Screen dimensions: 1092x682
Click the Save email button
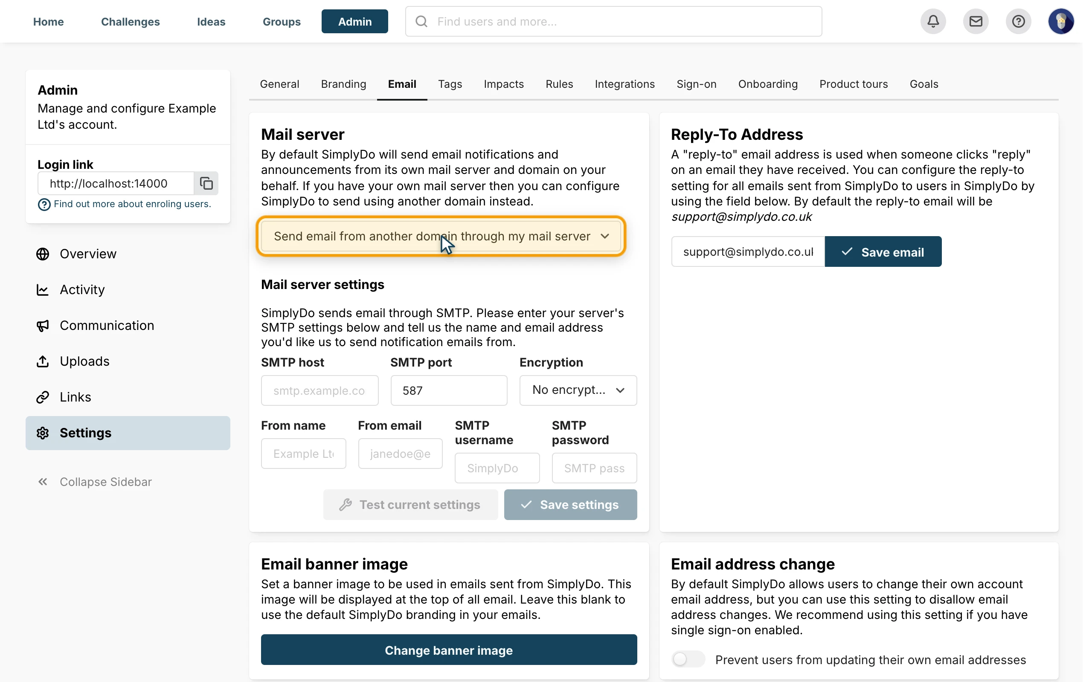[x=883, y=251]
